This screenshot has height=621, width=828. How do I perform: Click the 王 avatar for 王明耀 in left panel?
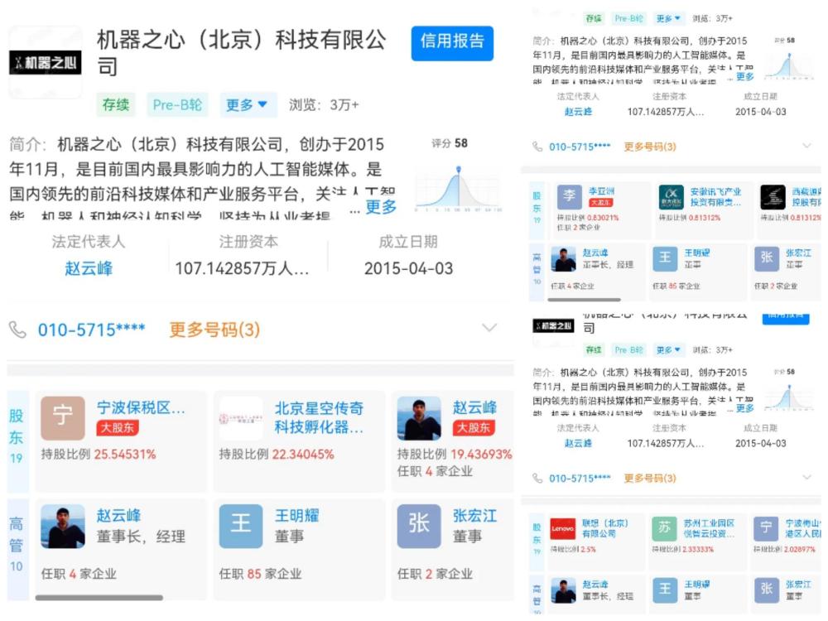click(241, 526)
